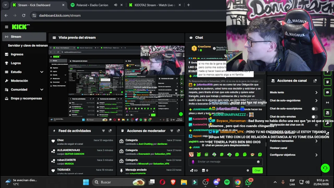The width and height of the screenshot is (334, 188).
Task: Open a new browser tab
Action: click(x=188, y=5)
